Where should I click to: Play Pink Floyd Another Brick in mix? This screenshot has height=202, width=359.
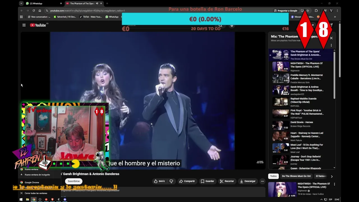pyautogui.click(x=302, y=114)
